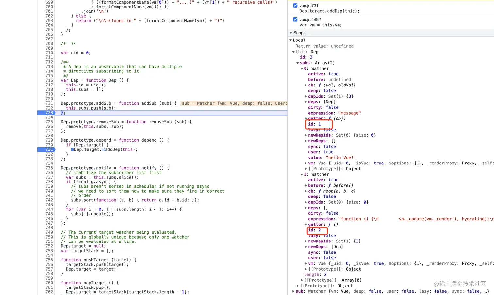The image size is (494, 295).
Task: Select the "id: 2" watcher property
Action: click(314, 230)
